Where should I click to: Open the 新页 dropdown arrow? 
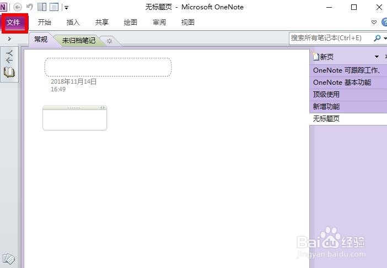point(377,57)
